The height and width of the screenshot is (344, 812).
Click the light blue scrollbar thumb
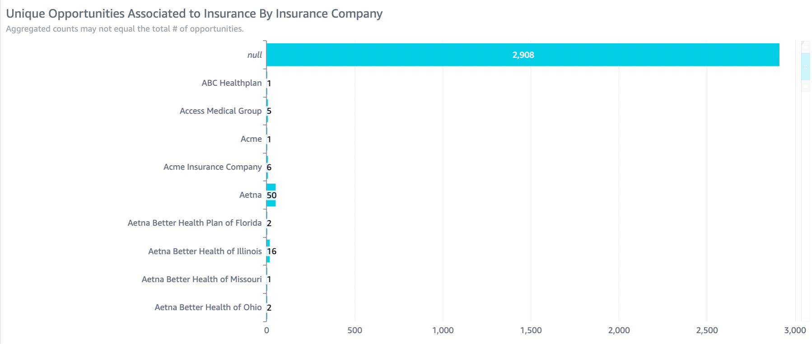click(805, 66)
